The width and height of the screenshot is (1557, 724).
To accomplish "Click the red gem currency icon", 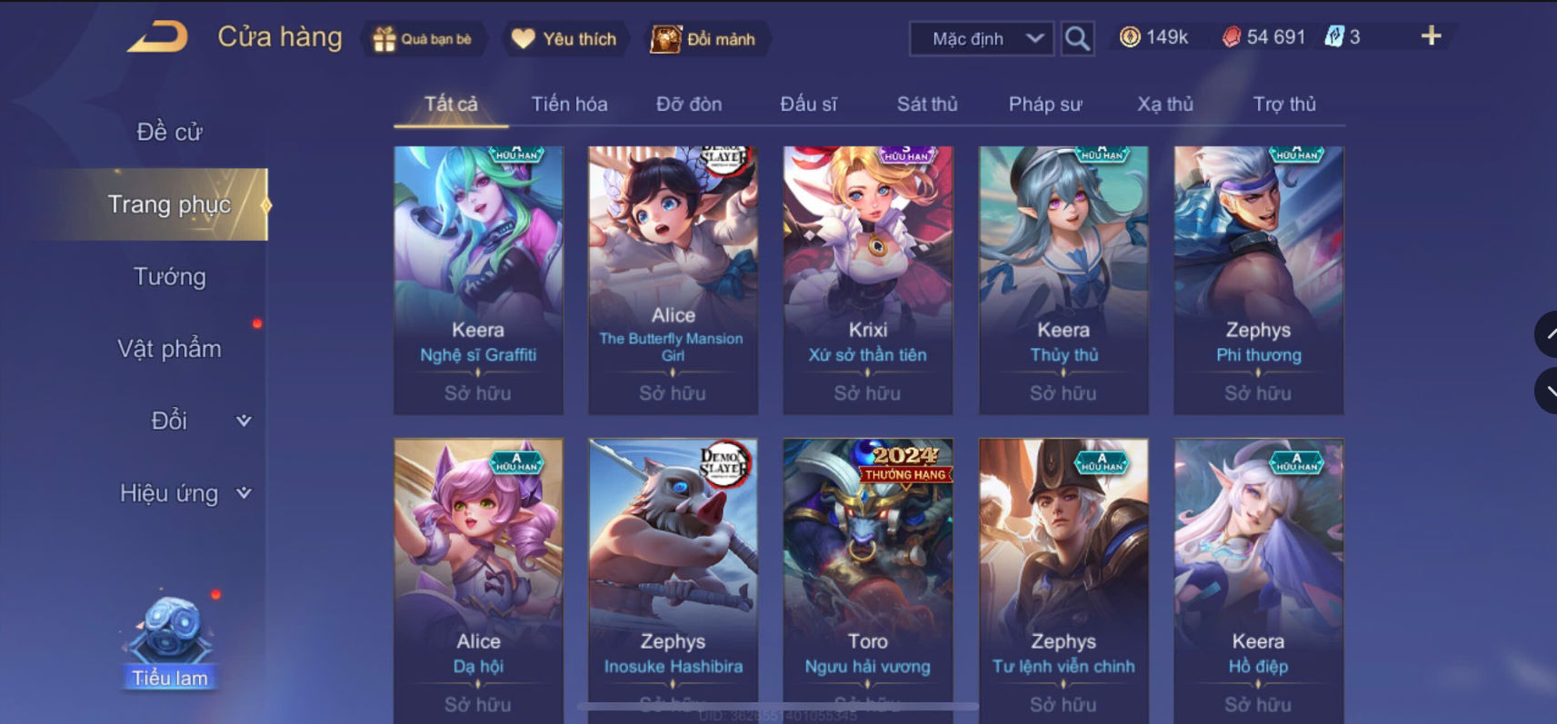I will click(1231, 37).
